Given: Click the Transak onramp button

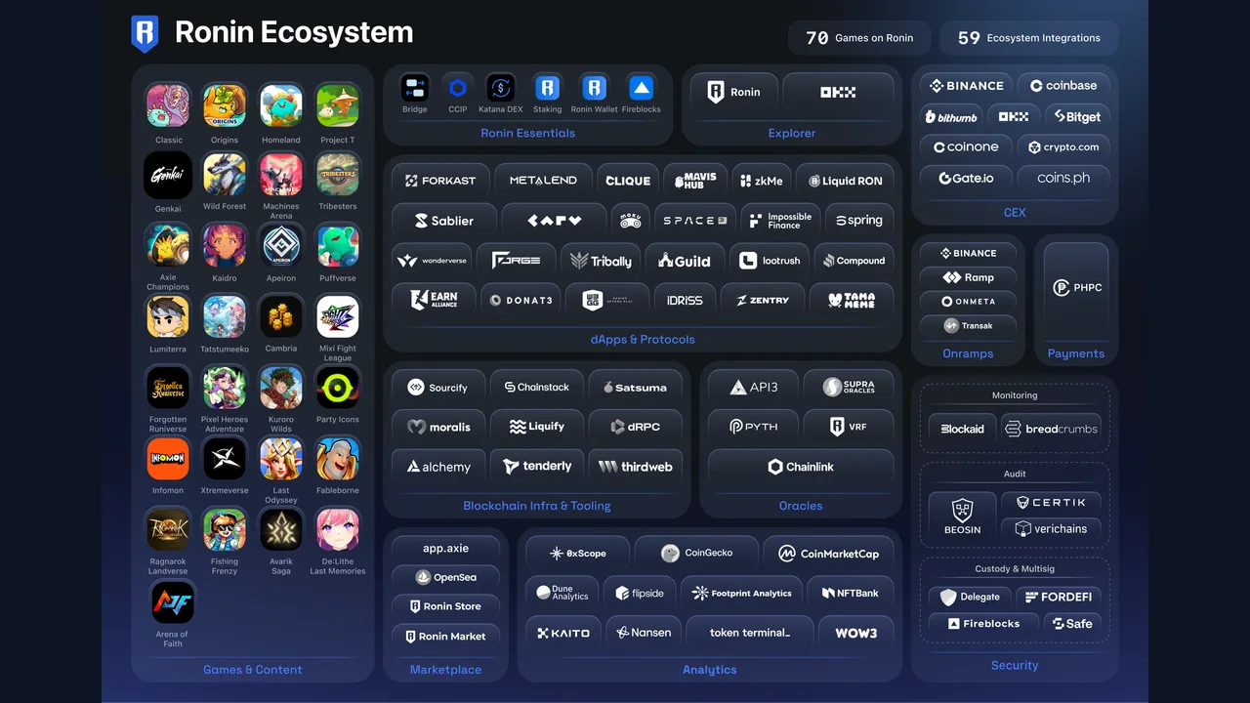Looking at the screenshot, I should (x=968, y=326).
